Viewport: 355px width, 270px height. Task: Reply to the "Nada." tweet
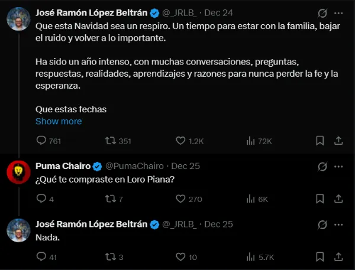(41, 257)
